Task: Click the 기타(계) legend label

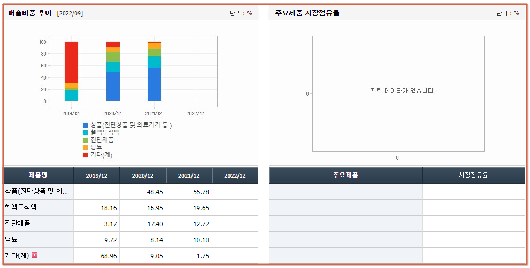Action: [x=102, y=155]
